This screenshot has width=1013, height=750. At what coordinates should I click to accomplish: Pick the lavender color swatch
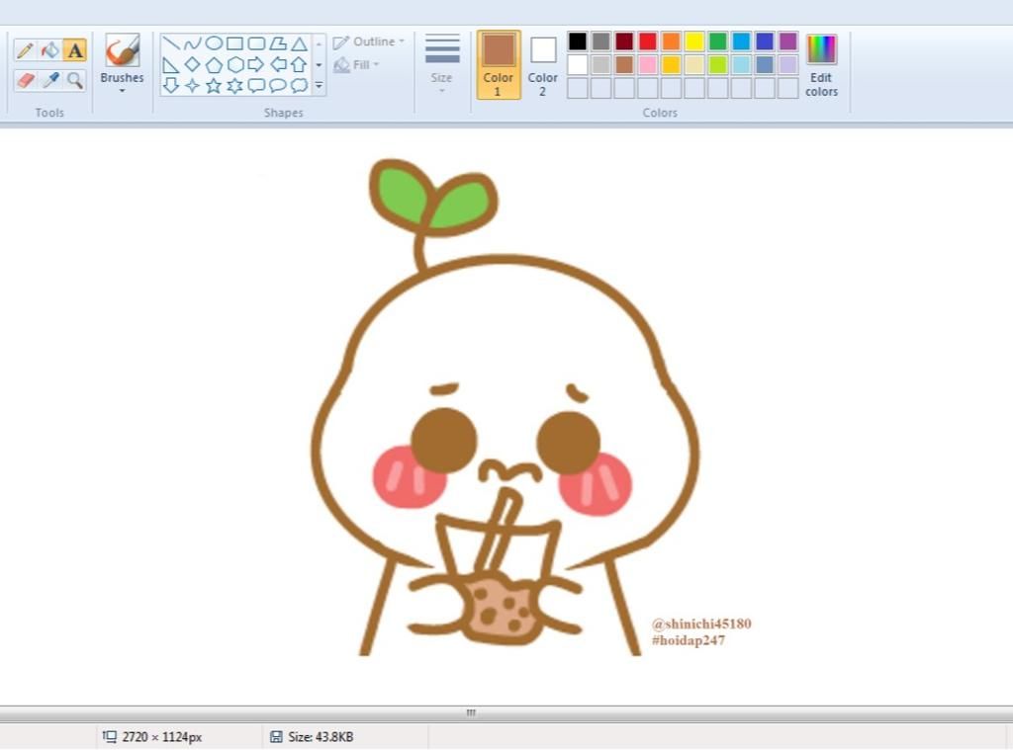coord(787,64)
